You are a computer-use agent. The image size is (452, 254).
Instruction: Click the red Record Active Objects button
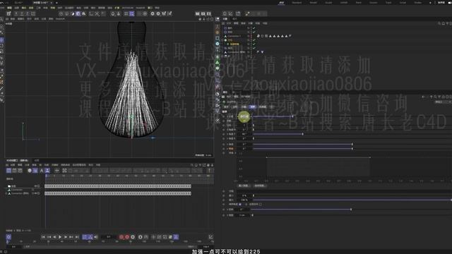(x=121, y=237)
